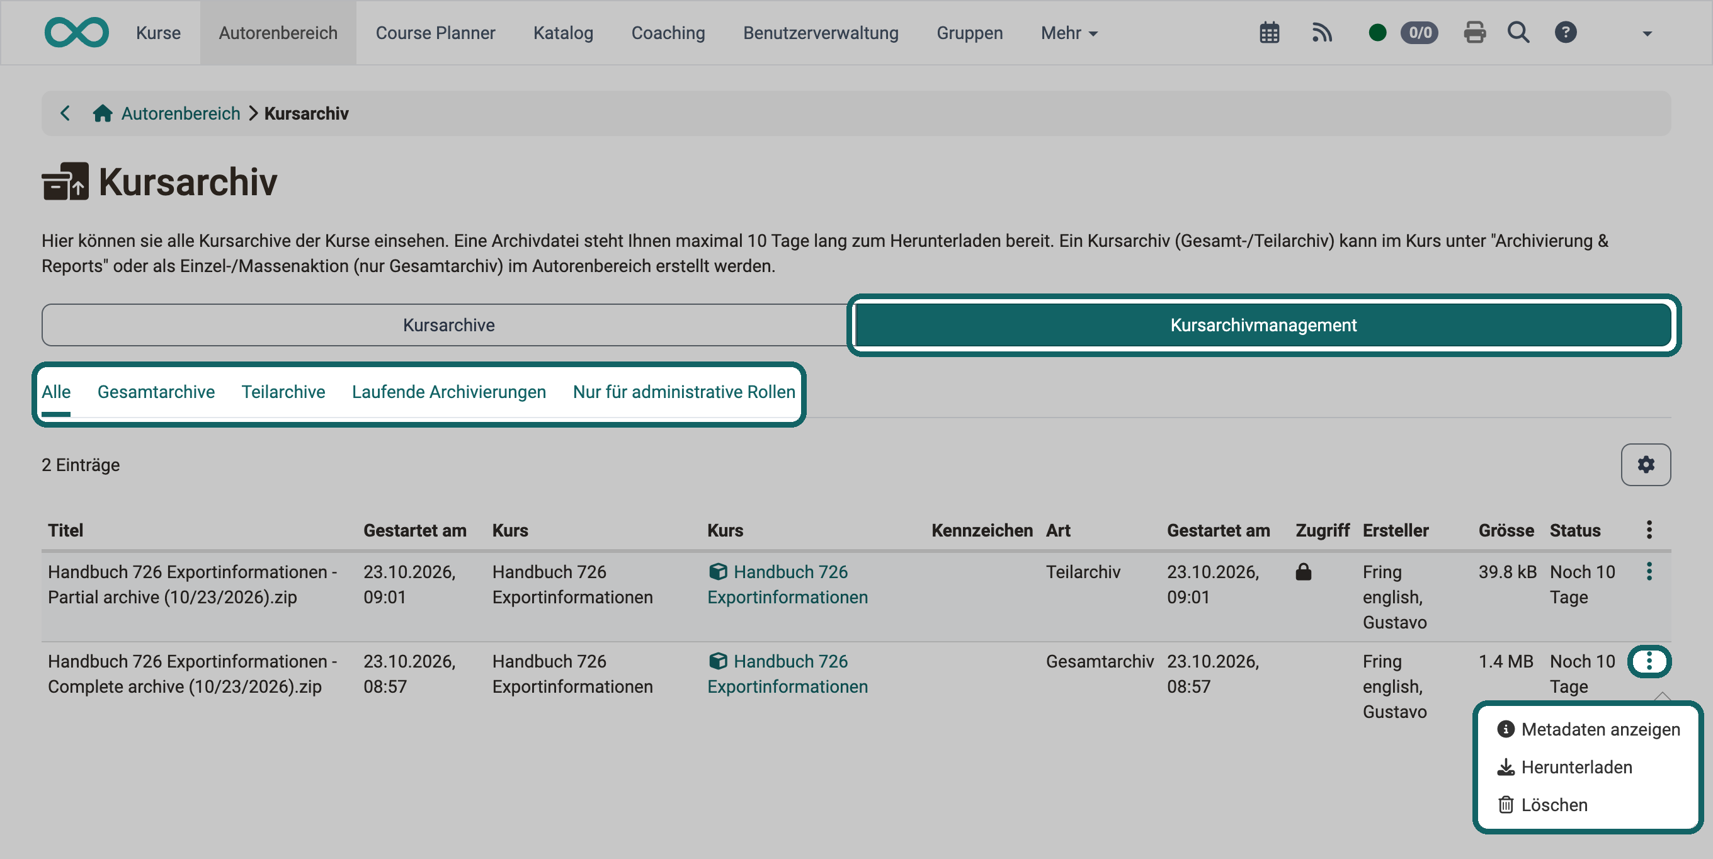The width and height of the screenshot is (1713, 859).
Task: Switch to the Teilarchive tab
Action: pyautogui.click(x=283, y=392)
